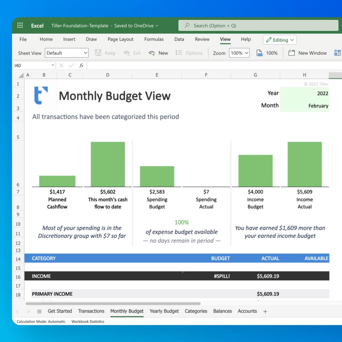Click the Search box
Viewport: 342px width, 342px height.
pos(258,26)
